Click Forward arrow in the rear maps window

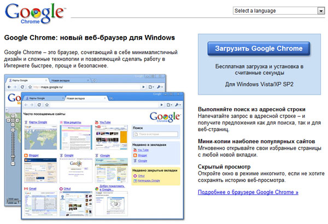[x=15, y=87]
